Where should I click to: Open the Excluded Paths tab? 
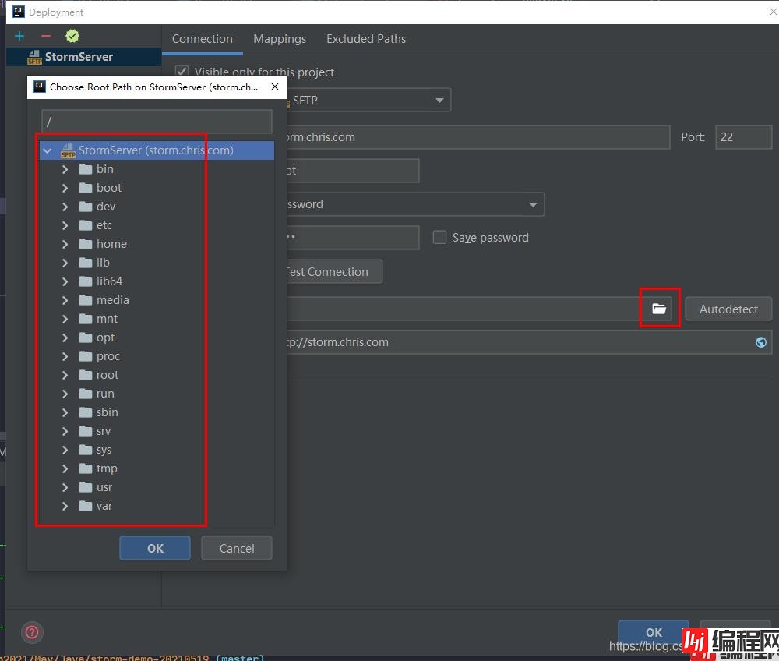point(365,39)
